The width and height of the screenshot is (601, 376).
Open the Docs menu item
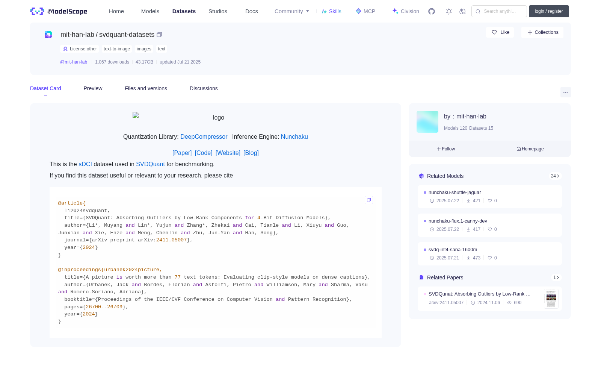252,11
